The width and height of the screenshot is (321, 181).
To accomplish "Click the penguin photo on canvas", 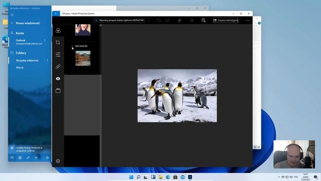I will click(x=177, y=96).
